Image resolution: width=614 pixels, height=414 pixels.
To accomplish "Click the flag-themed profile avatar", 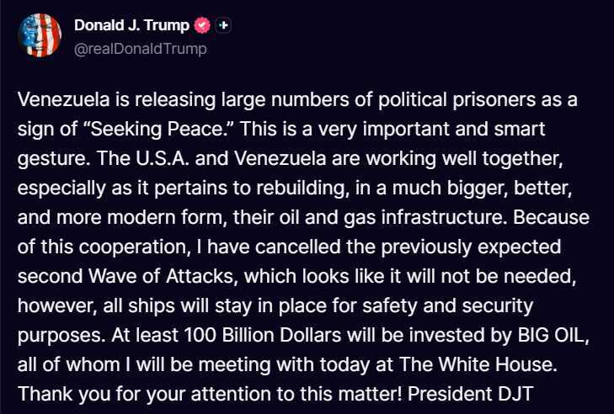I will click(x=39, y=35).
